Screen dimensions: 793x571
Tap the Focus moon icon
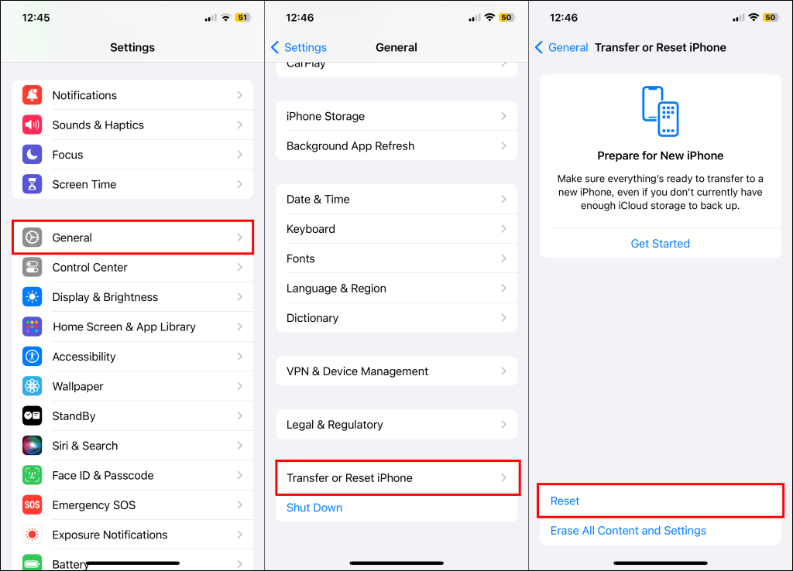[32, 155]
